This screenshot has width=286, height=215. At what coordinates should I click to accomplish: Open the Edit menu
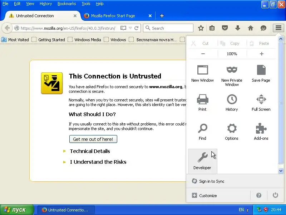[x=17, y=4]
